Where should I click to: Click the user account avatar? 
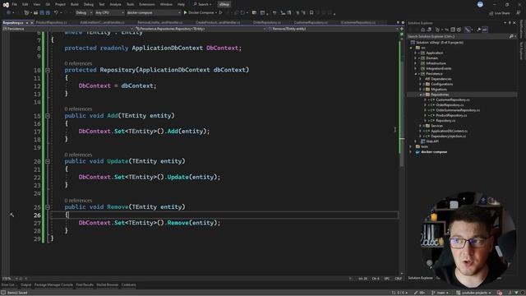click(x=480, y=4)
